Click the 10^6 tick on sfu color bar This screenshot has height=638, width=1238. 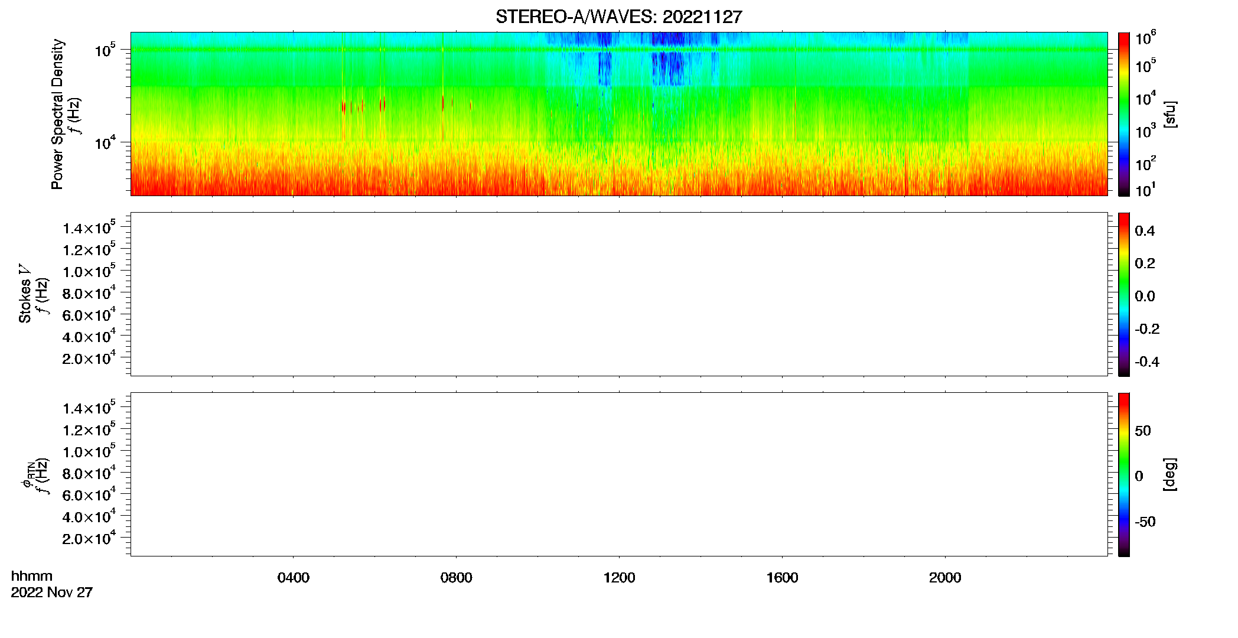(x=1146, y=38)
